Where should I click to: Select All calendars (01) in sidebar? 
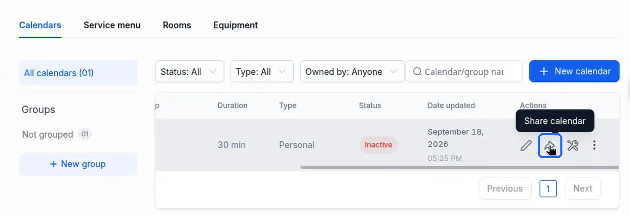(78, 73)
